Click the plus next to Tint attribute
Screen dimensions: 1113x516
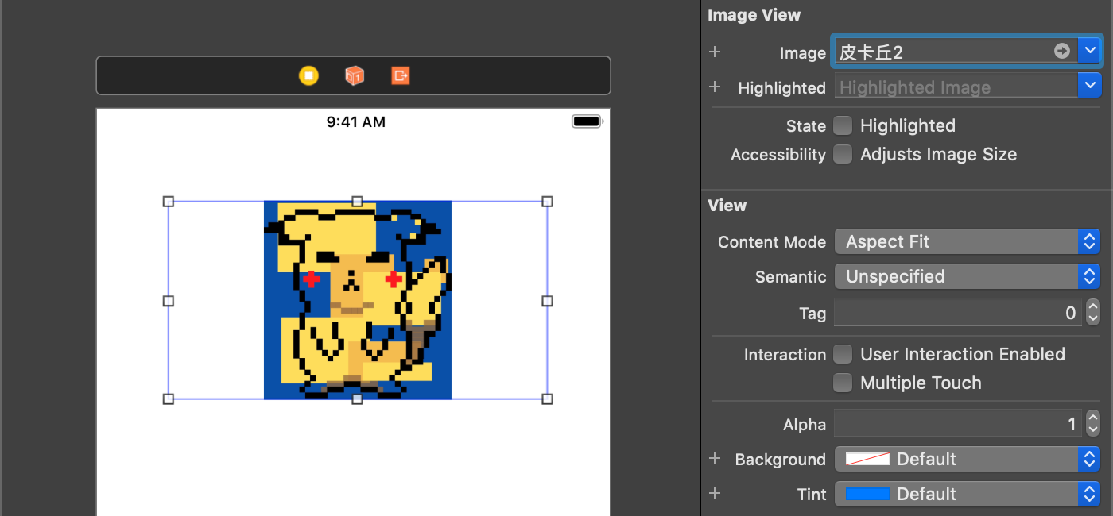coord(714,493)
